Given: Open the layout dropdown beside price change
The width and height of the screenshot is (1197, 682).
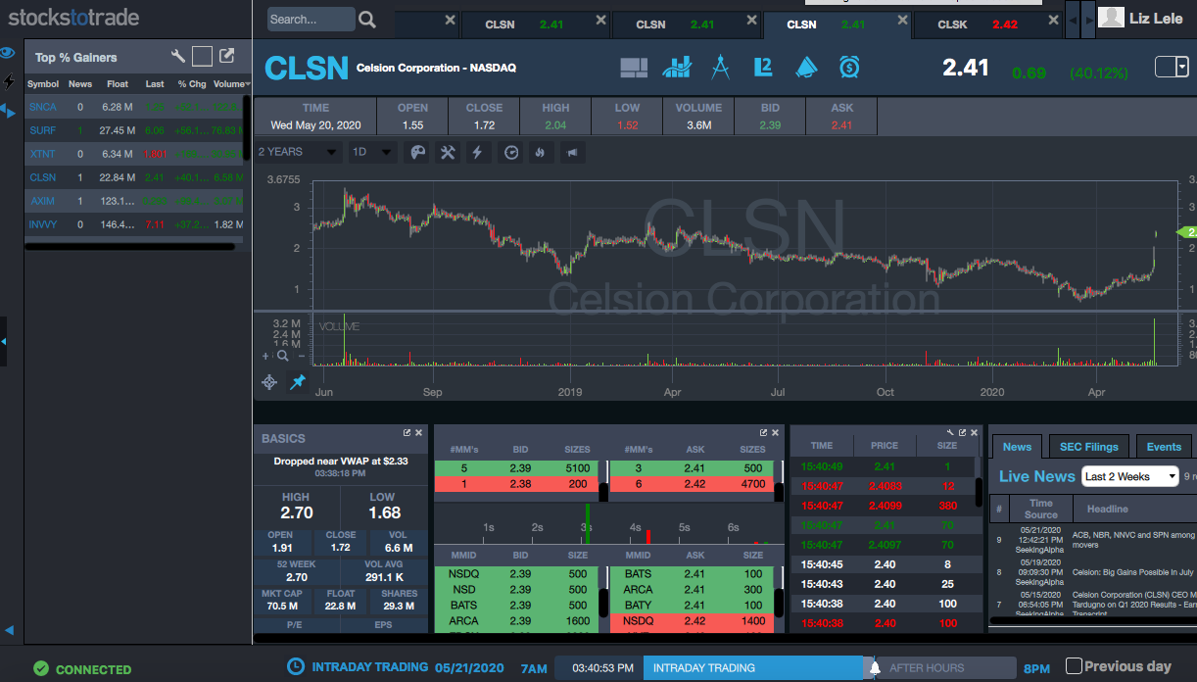Looking at the screenshot, I should pos(1172,67).
